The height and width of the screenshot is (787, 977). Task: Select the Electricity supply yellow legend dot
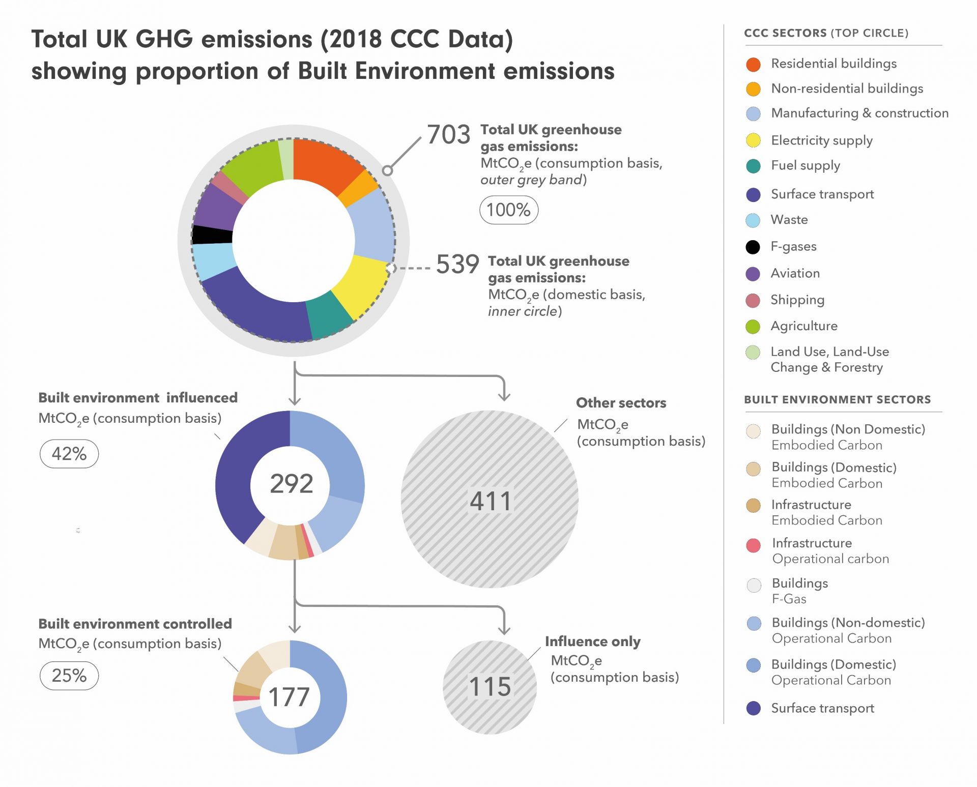(753, 140)
